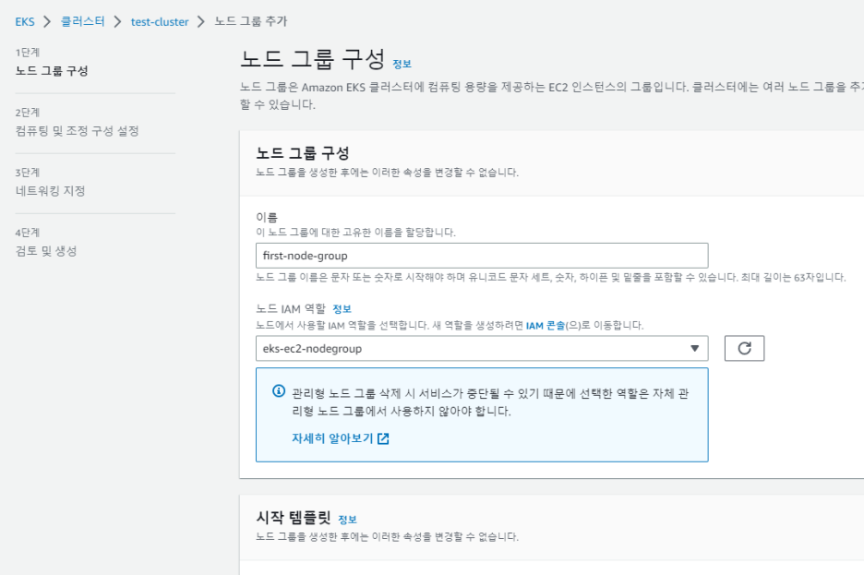Viewport: 864px width, 575px height.
Task: Click the info circle icon in the notice box
Action: [x=279, y=391]
